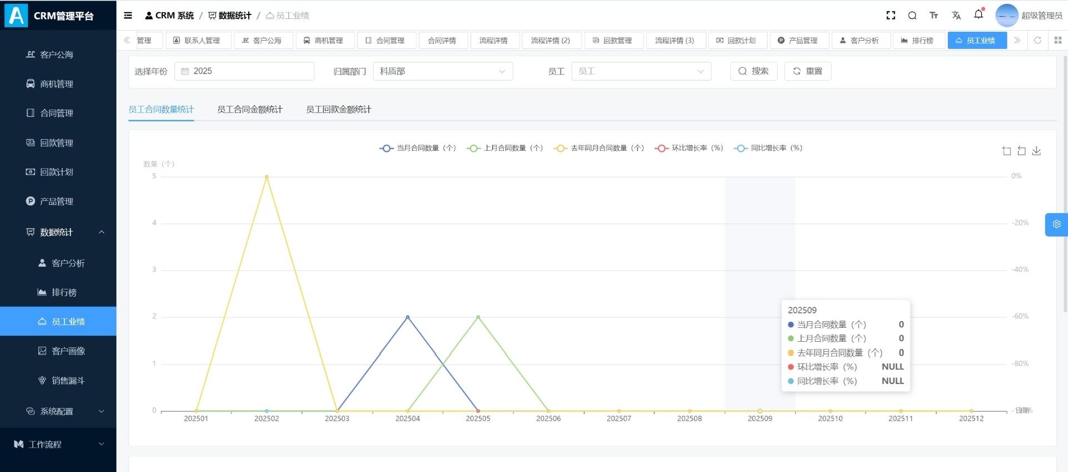Open the language translation icon
Image resolution: width=1068 pixels, height=472 pixels.
coord(956,16)
